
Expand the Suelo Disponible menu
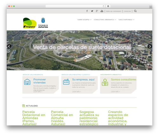pos(126,20)
